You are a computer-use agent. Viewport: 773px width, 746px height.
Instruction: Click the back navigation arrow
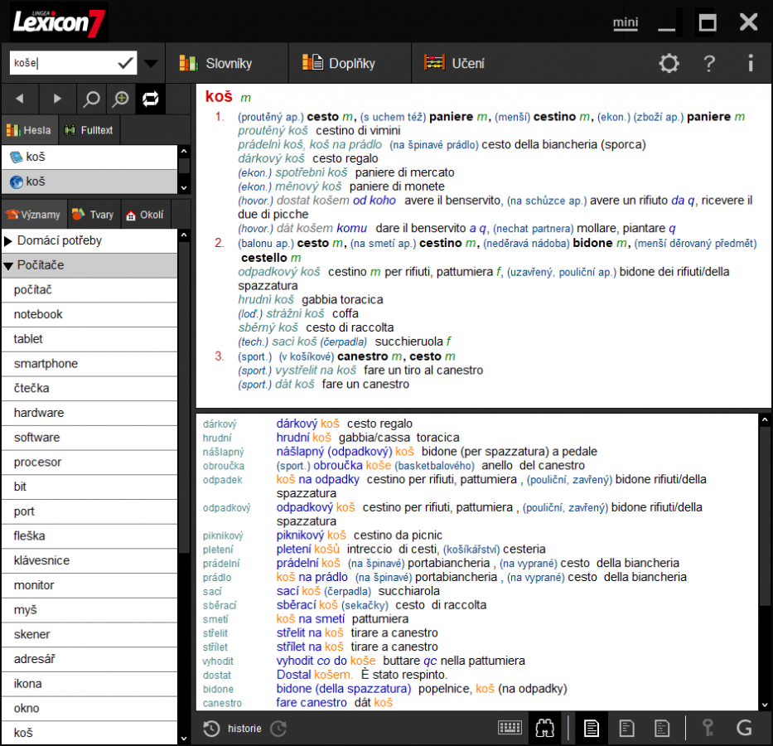coord(20,98)
